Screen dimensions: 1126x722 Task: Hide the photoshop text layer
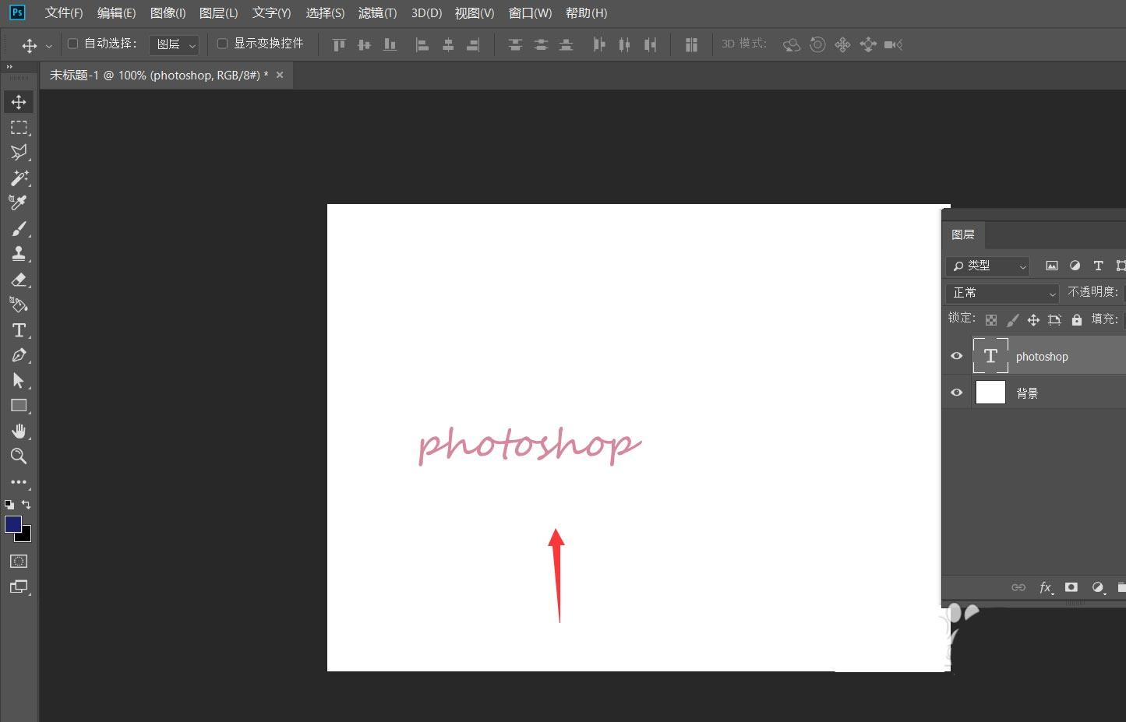pos(957,356)
